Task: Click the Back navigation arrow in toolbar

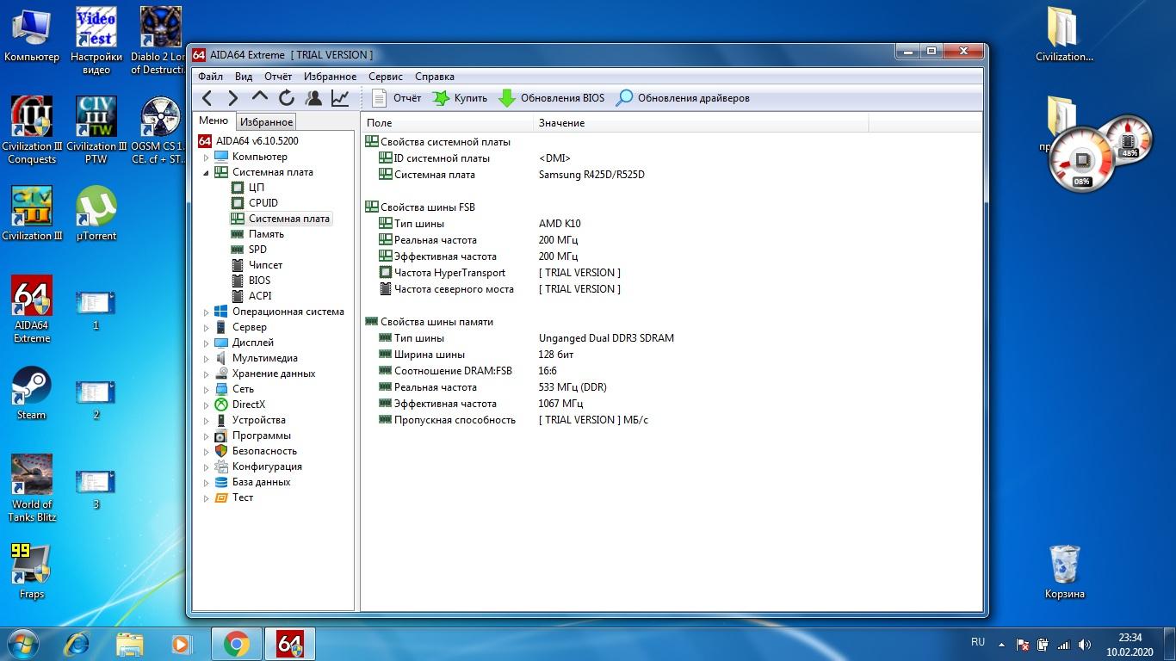Action: tap(207, 98)
